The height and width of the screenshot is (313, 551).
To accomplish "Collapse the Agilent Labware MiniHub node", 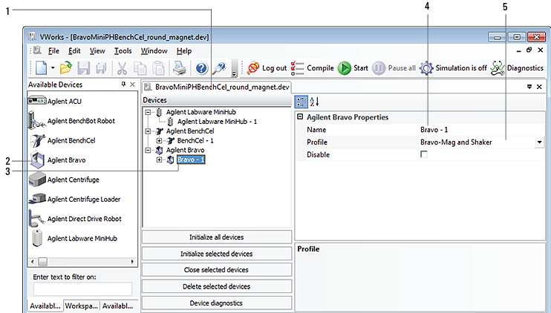I will 149,111.
